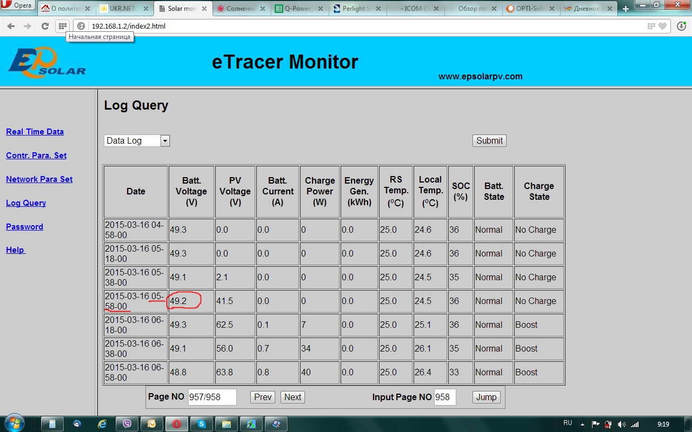Open the network signal icon in system tray
The image size is (692, 432).
[635, 424]
